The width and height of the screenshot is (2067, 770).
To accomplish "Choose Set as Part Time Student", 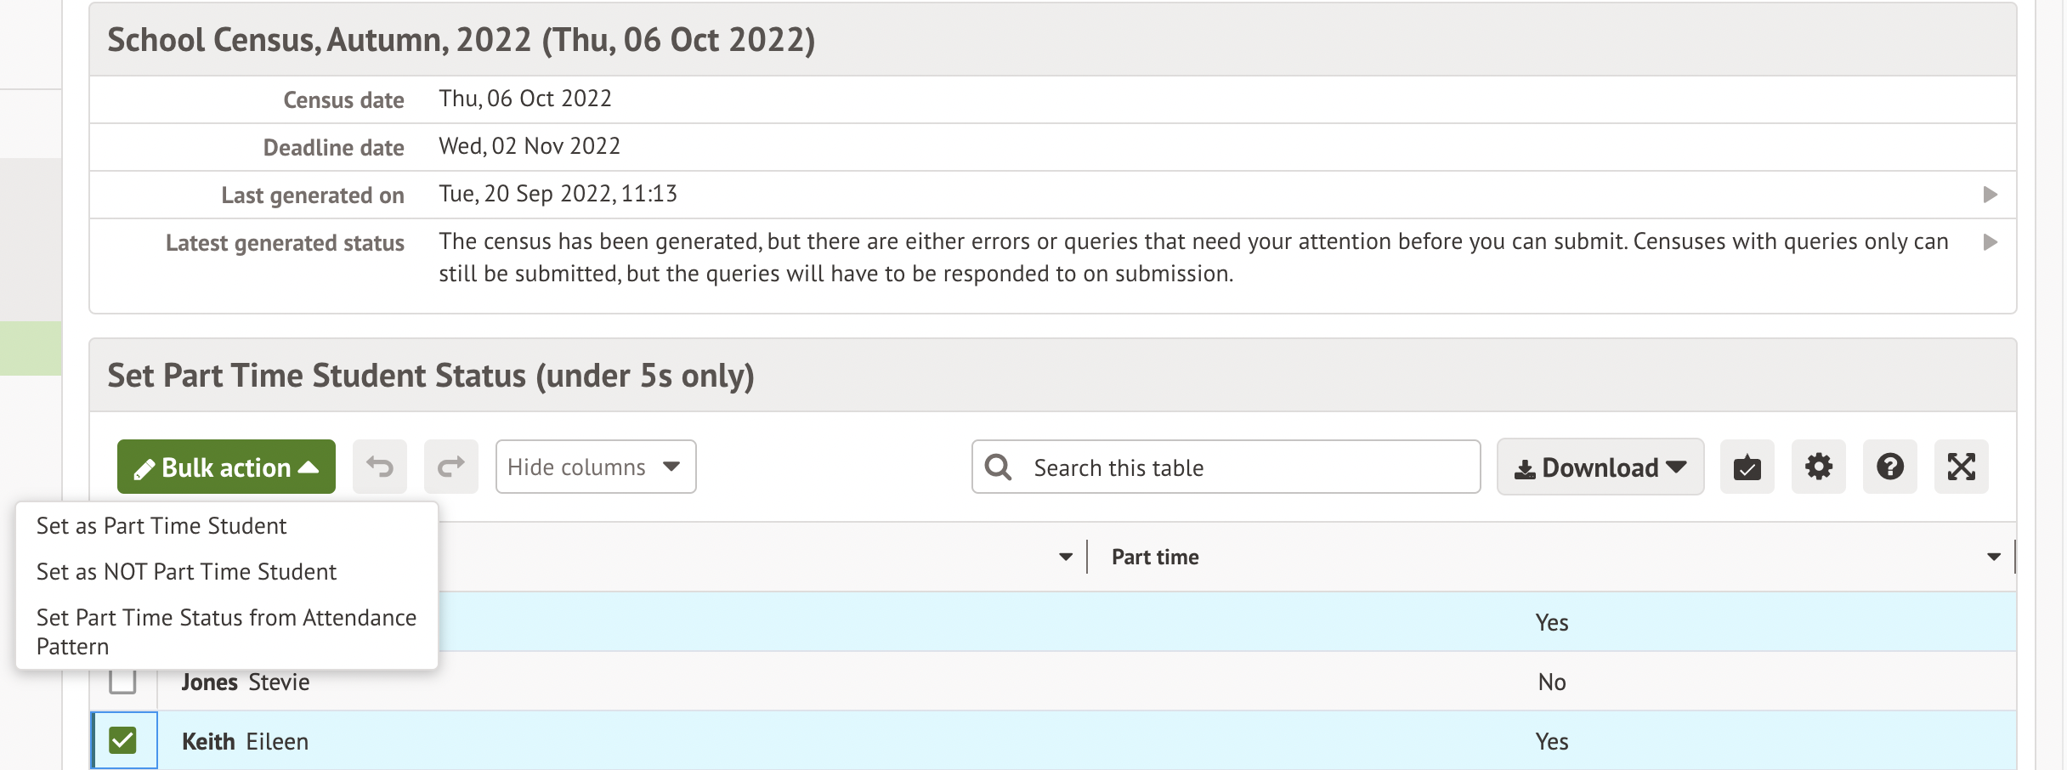I will 161,526.
